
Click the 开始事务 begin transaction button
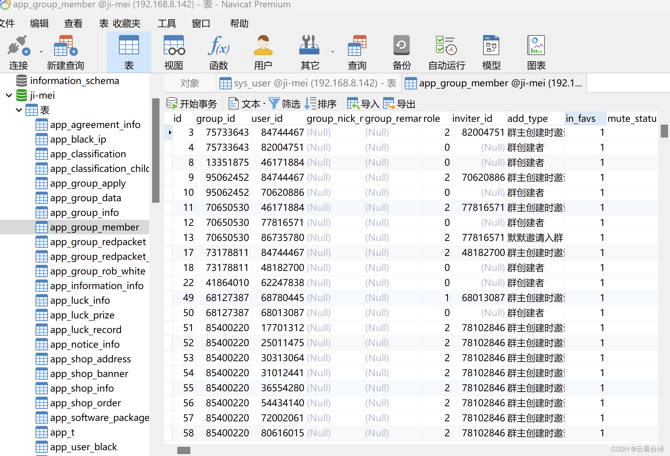click(x=192, y=104)
